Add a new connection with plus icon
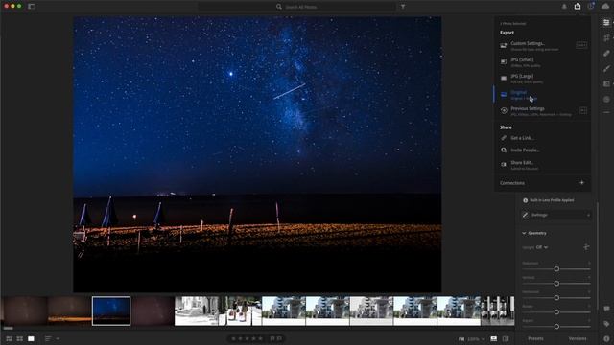 [x=582, y=183]
